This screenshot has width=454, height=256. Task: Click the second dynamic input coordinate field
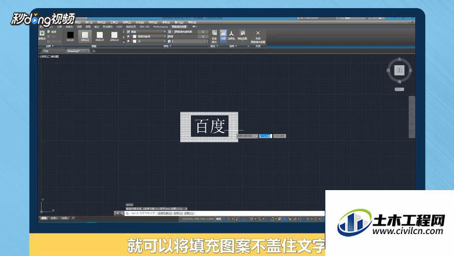279,136
